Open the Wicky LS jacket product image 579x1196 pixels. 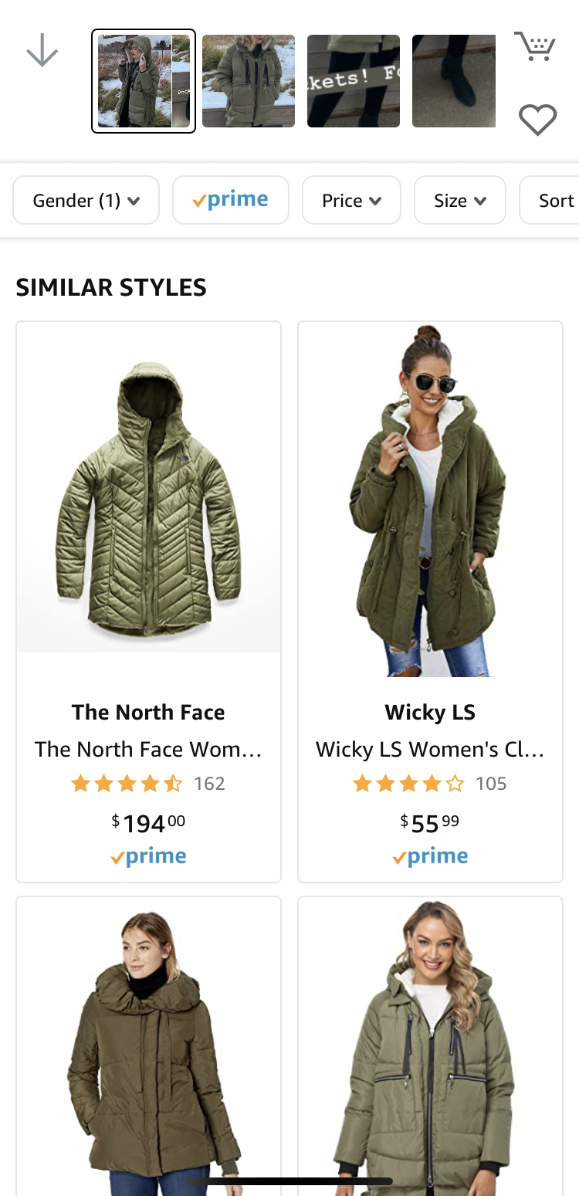[430, 500]
